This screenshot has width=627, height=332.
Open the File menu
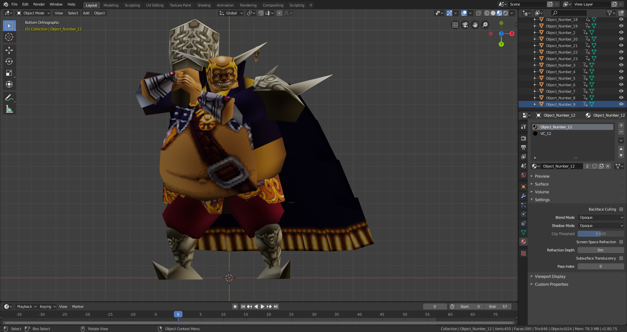click(14, 4)
